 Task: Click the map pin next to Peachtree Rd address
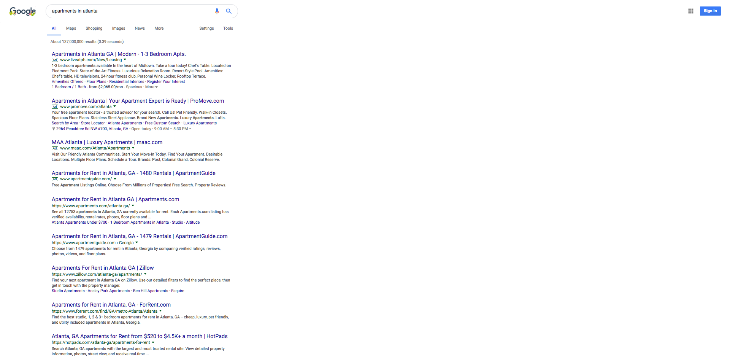(x=53, y=129)
